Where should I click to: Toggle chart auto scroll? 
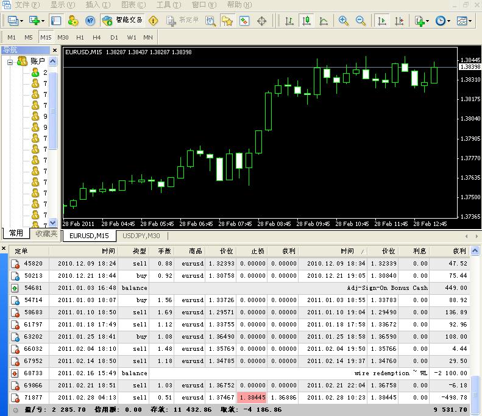(x=383, y=21)
